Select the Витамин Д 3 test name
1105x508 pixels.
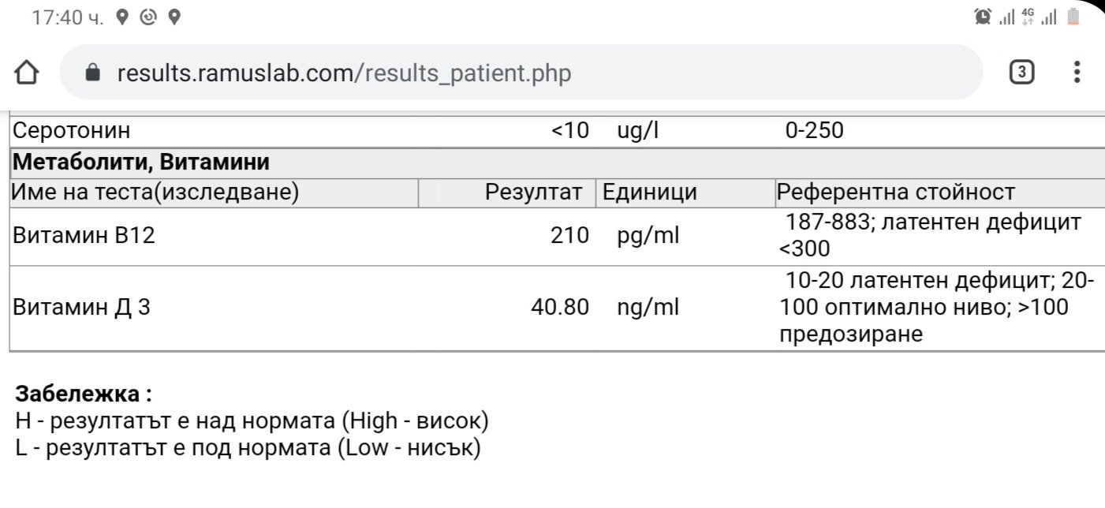click(81, 307)
